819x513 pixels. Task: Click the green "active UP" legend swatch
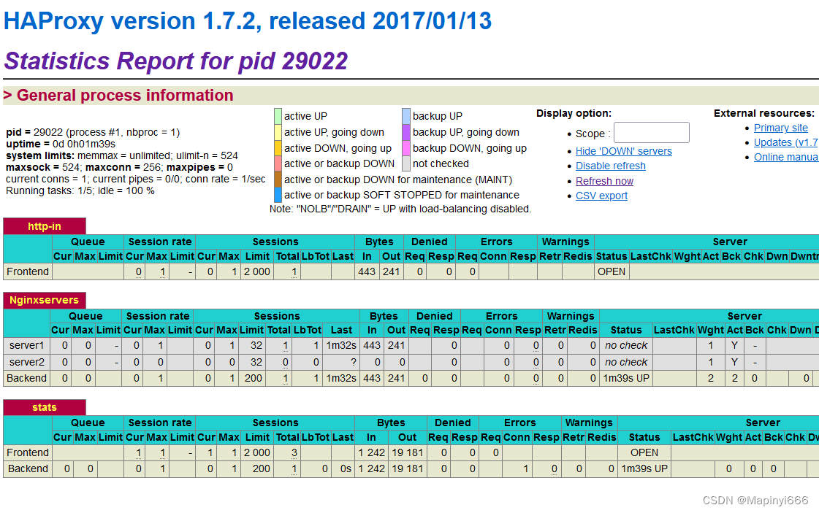[x=278, y=115]
